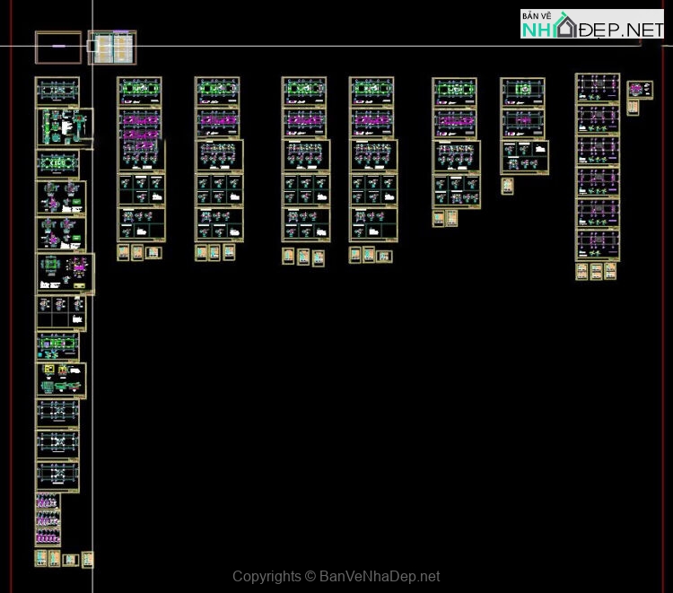The image size is (673, 593).
Task: Select top drawing sheet in fifth column
Action: [371, 92]
